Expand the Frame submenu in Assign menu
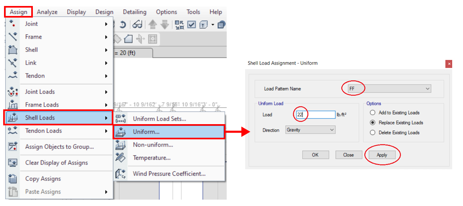Viewport: 463px width, 206px height. pos(59,37)
